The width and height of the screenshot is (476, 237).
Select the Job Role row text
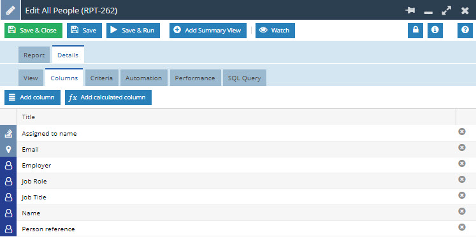pyautogui.click(x=34, y=182)
